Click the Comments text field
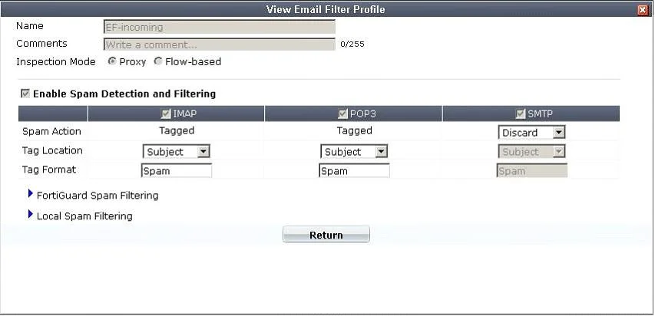The image size is (655, 316). click(x=220, y=44)
